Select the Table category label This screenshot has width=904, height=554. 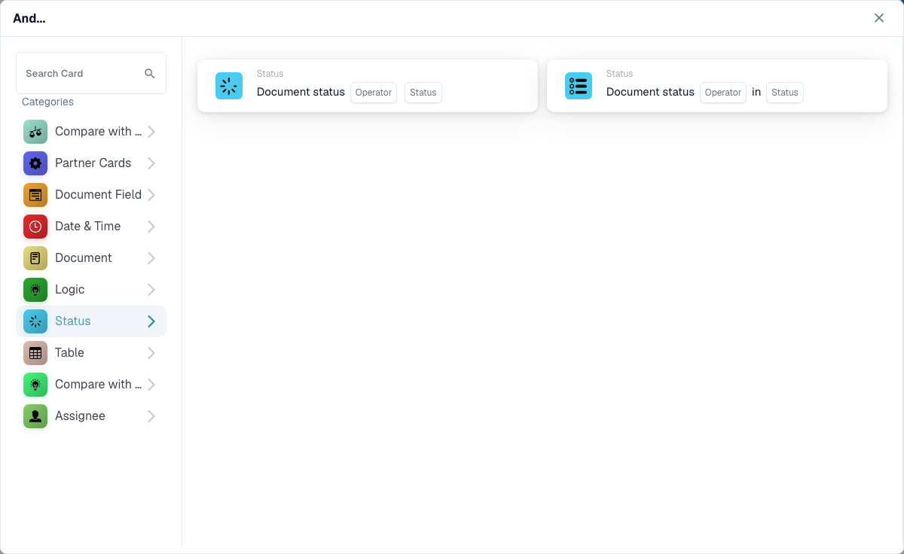(x=69, y=353)
